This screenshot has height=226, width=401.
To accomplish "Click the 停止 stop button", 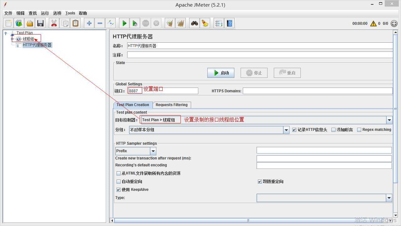I will click(254, 73).
